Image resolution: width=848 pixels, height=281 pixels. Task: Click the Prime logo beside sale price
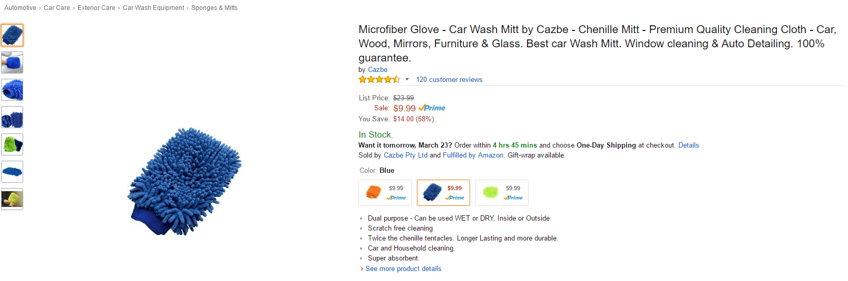432,108
